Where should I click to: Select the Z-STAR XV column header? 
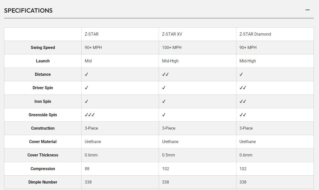(172, 34)
